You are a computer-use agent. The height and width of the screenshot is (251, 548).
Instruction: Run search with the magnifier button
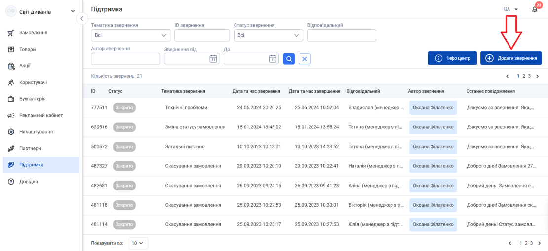pyautogui.click(x=289, y=59)
